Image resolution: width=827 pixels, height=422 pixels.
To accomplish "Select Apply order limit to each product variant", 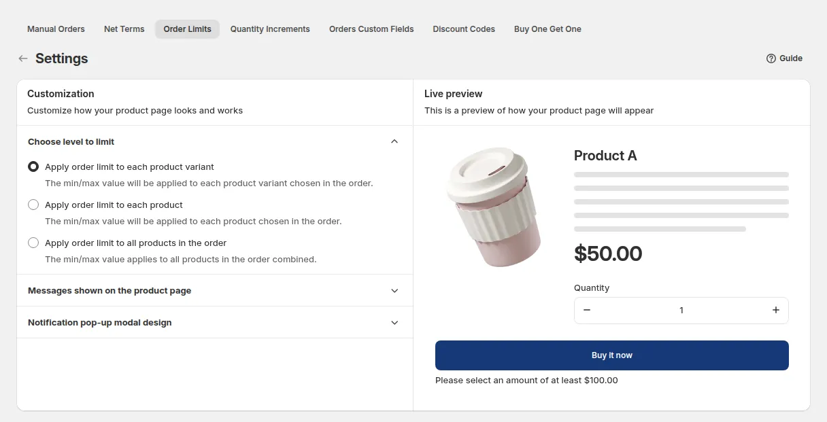I will coord(33,166).
